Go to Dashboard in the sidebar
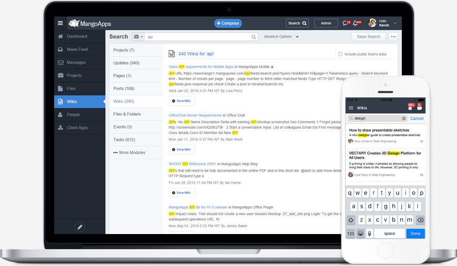This screenshot has height=266, width=457. (x=79, y=37)
